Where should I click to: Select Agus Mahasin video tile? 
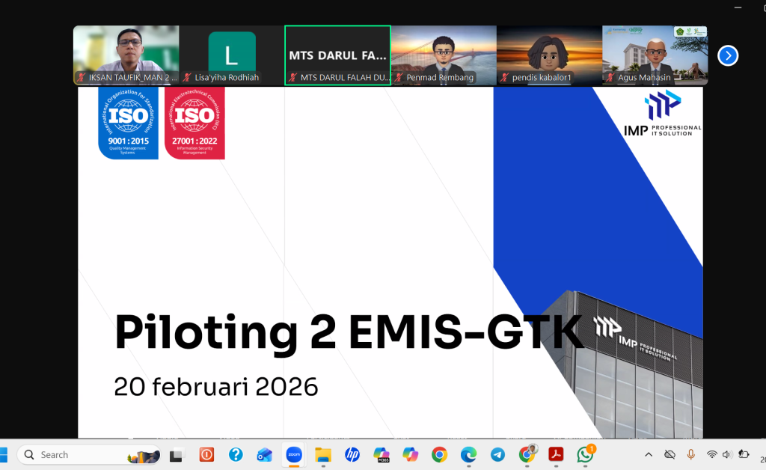click(x=655, y=55)
